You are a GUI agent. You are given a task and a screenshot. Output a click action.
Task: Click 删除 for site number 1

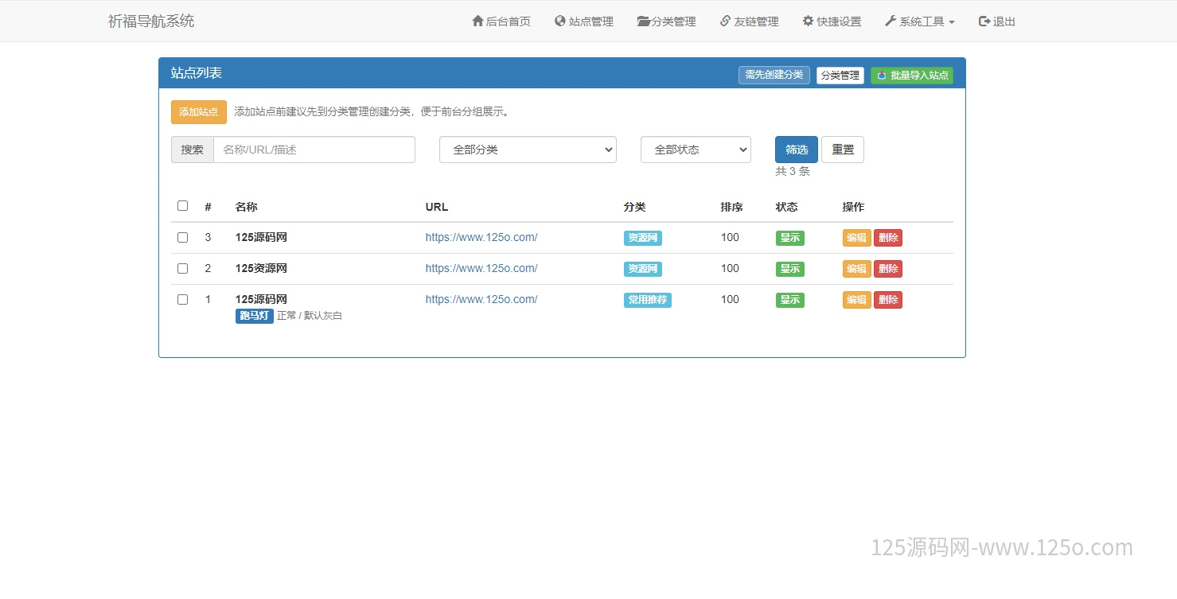click(x=888, y=300)
